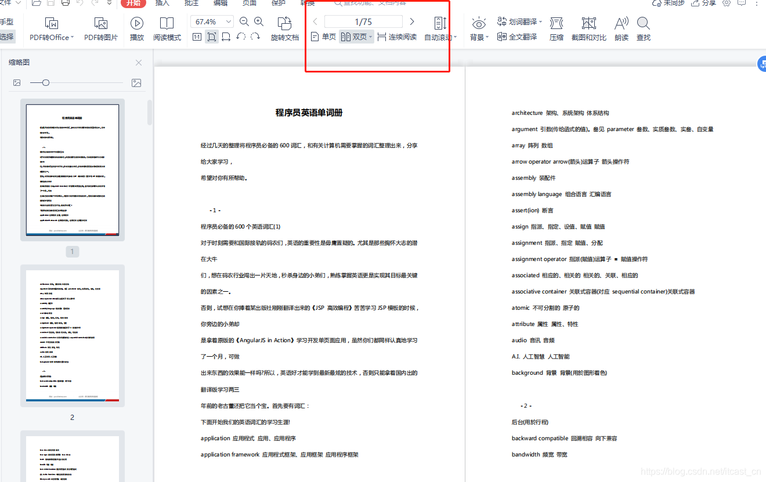Click the fit width icon
This screenshot has height=482, width=766.
pyautogui.click(x=226, y=37)
